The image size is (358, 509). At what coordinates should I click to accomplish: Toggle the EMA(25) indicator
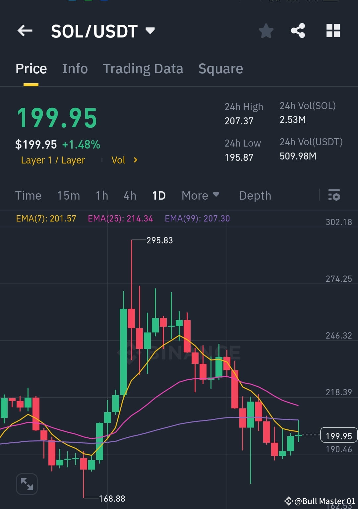coord(120,218)
